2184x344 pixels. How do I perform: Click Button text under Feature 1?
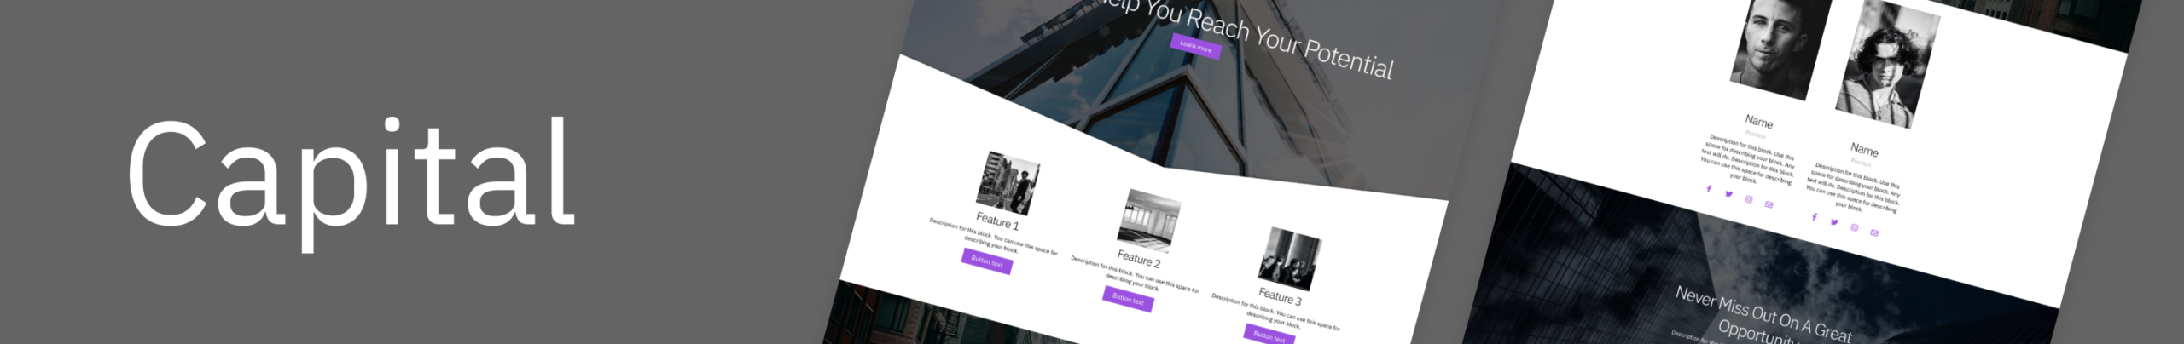[x=987, y=261]
